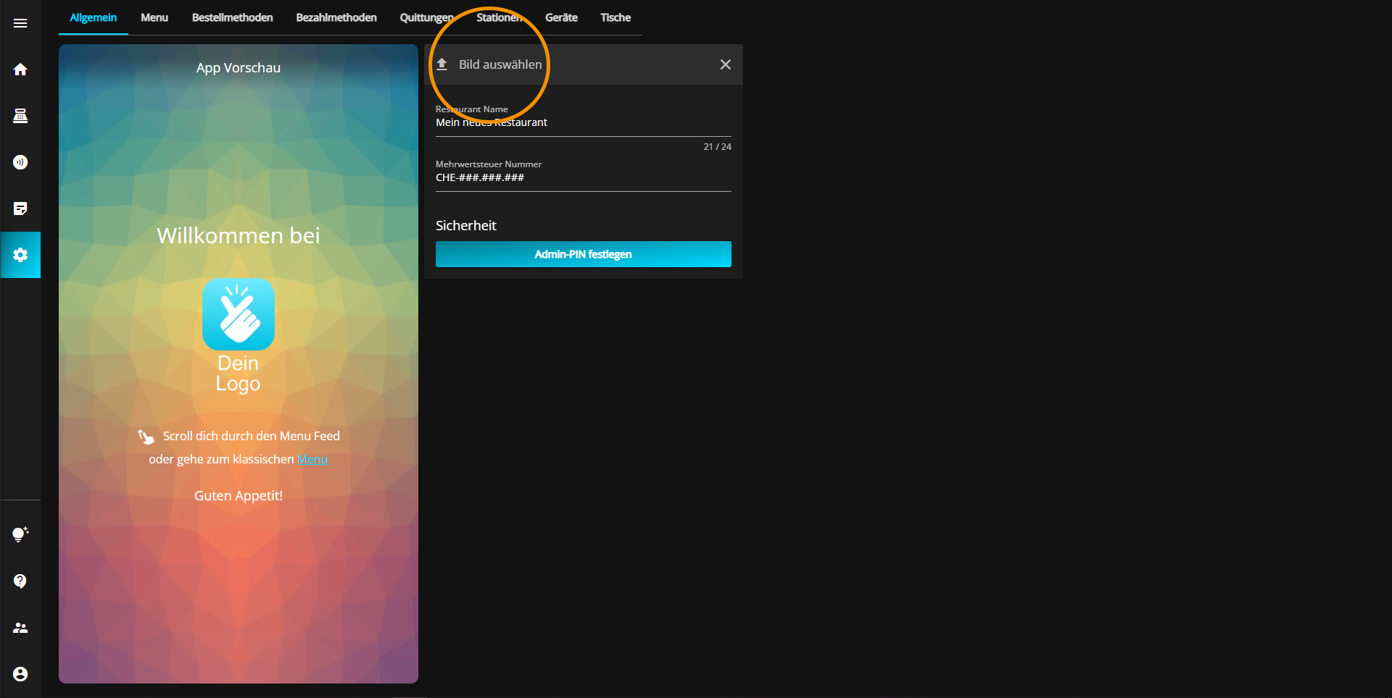The image size is (1392, 698).
Task: Switch to the Allgemein tab
Action: click(x=93, y=17)
